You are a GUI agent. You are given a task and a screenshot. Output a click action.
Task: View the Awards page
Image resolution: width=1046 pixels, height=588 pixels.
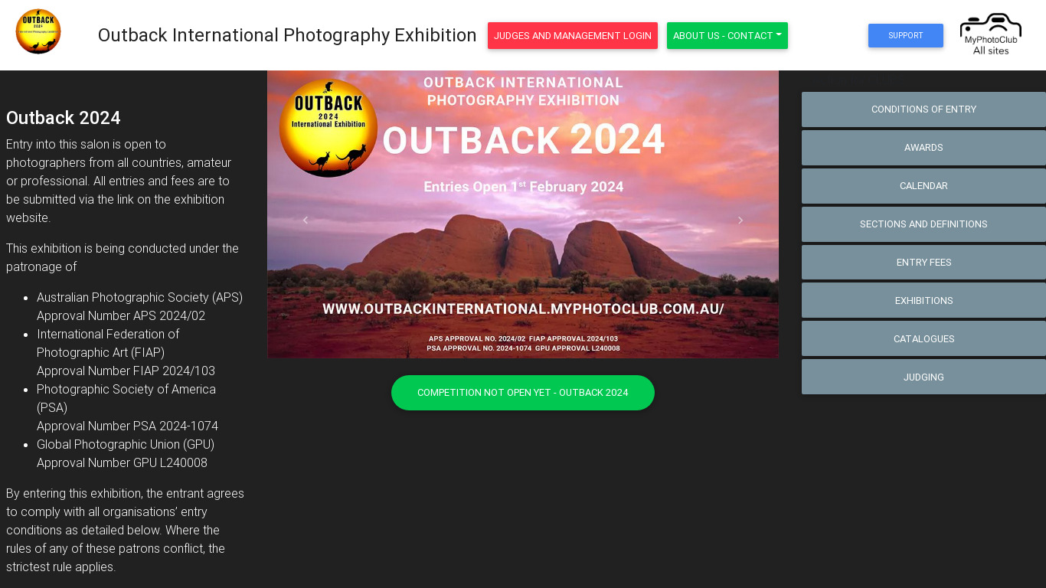click(923, 148)
